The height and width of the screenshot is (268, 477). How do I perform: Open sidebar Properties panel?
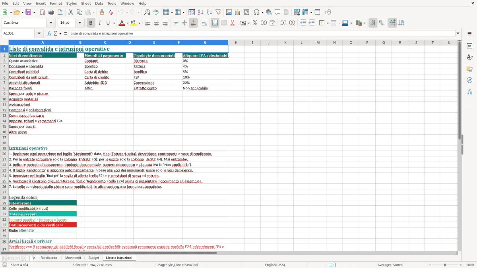[x=469, y=46]
